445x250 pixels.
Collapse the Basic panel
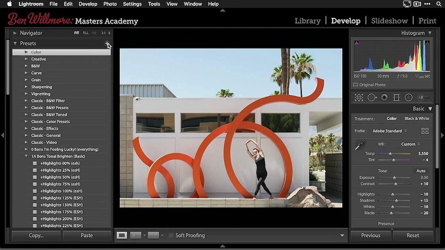pos(430,109)
